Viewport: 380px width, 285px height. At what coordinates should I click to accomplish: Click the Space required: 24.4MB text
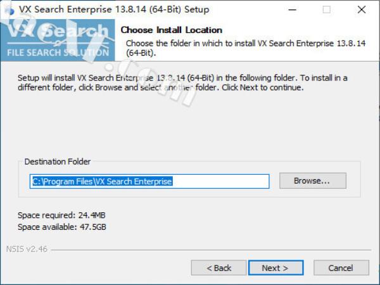coord(61,215)
